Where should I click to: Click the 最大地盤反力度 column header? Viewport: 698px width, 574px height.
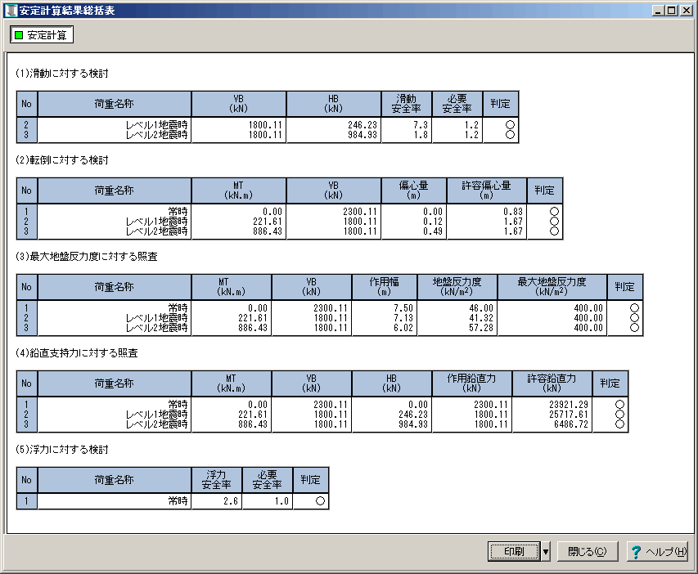coord(552,287)
